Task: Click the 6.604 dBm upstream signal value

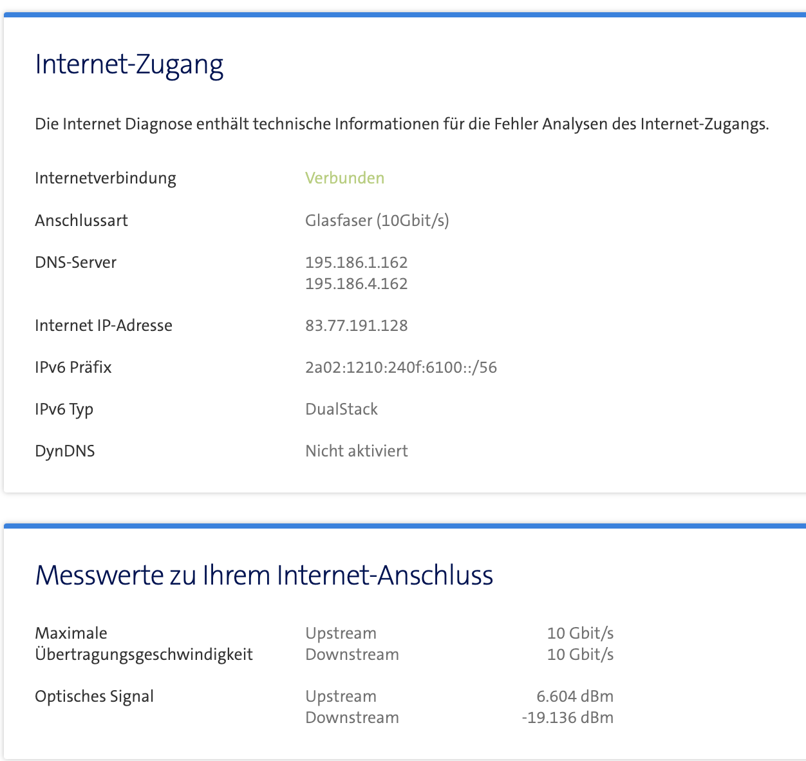Action: click(574, 697)
